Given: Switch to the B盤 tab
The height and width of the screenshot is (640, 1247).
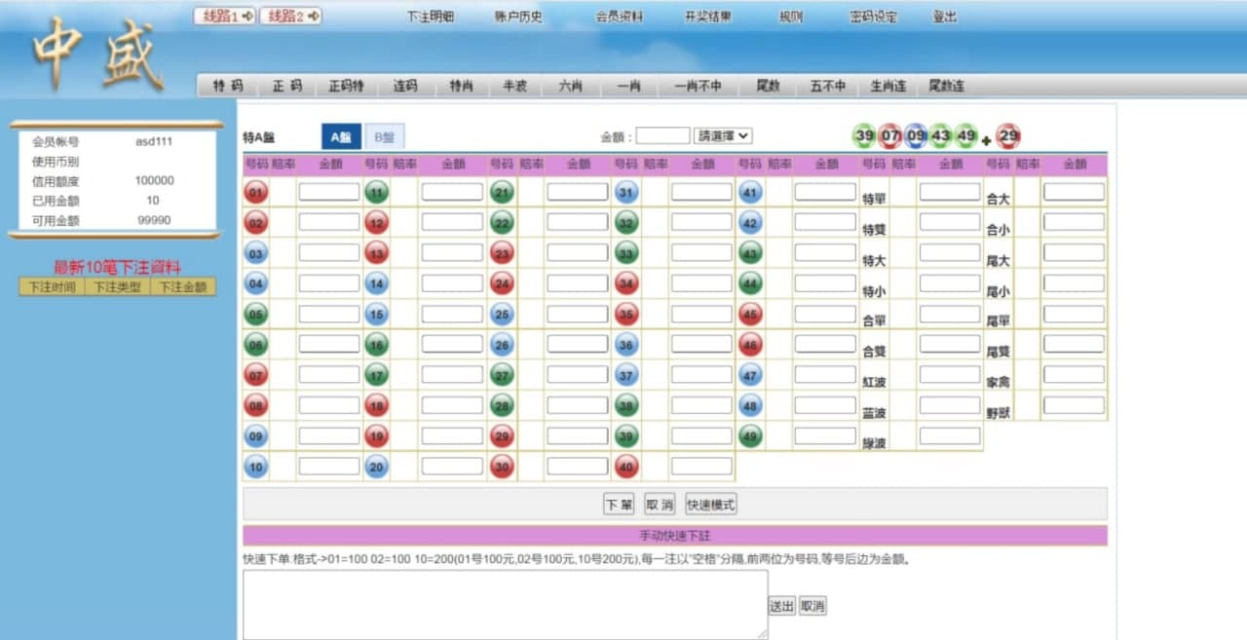Looking at the screenshot, I should coord(385,137).
